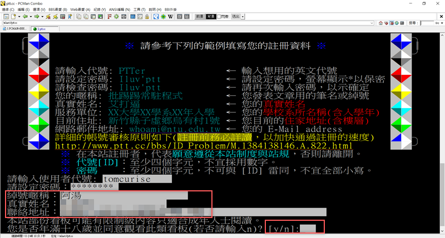Click the blue pin icon
This screenshot has width=445, height=238.
(70, 17)
